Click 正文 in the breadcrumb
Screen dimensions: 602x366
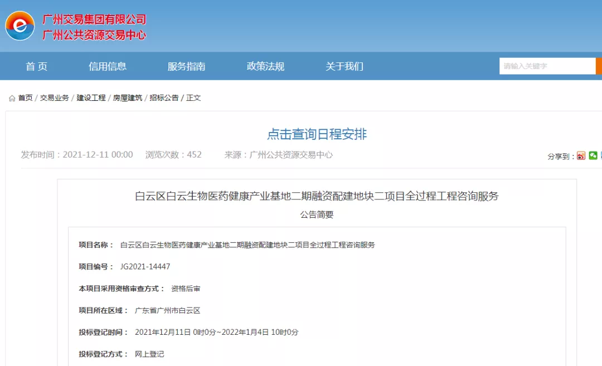[x=193, y=98]
